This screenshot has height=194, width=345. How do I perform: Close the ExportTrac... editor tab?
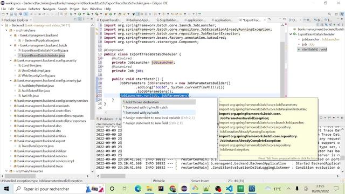(x=265, y=20)
